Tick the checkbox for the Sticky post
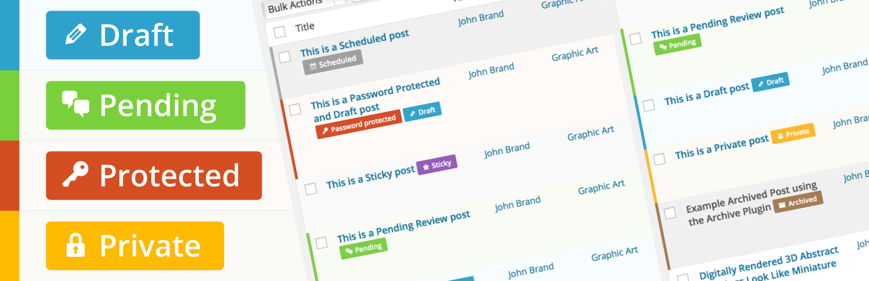The image size is (869, 281). click(x=311, y=189)
